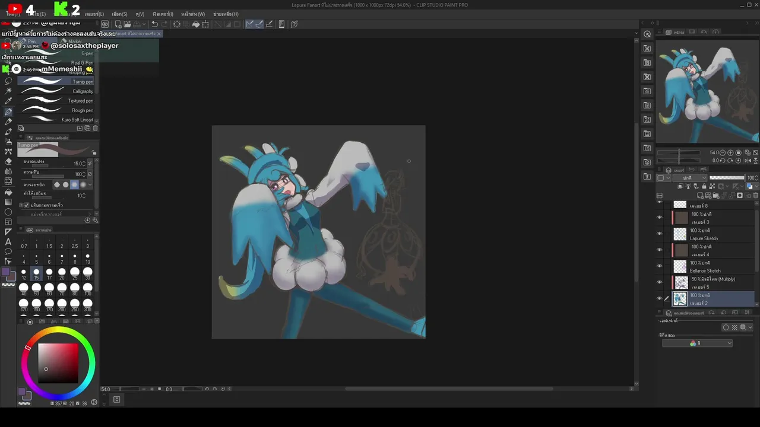The height and width of the screenshot is (427, 760).
Task: Uncheck the speed adjustment checkbox
Action: tap(27, 205)
